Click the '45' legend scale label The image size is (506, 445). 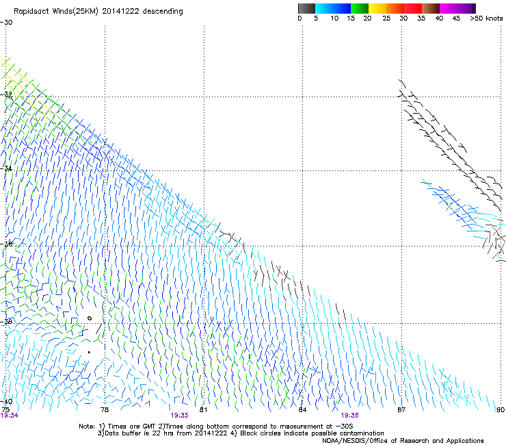pyautogui.click(x=456, y=18)
